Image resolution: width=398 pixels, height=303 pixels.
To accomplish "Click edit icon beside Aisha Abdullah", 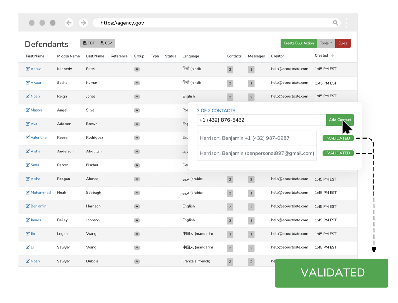I will tap(28, 151).
